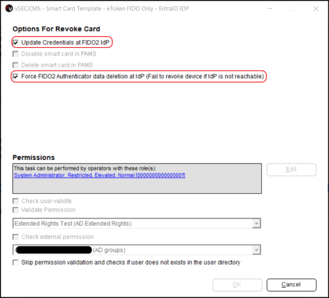329x298 pixels.
Task: Click inside the permissions roles box
Action: pyautogui.click(x=137, y=185)
